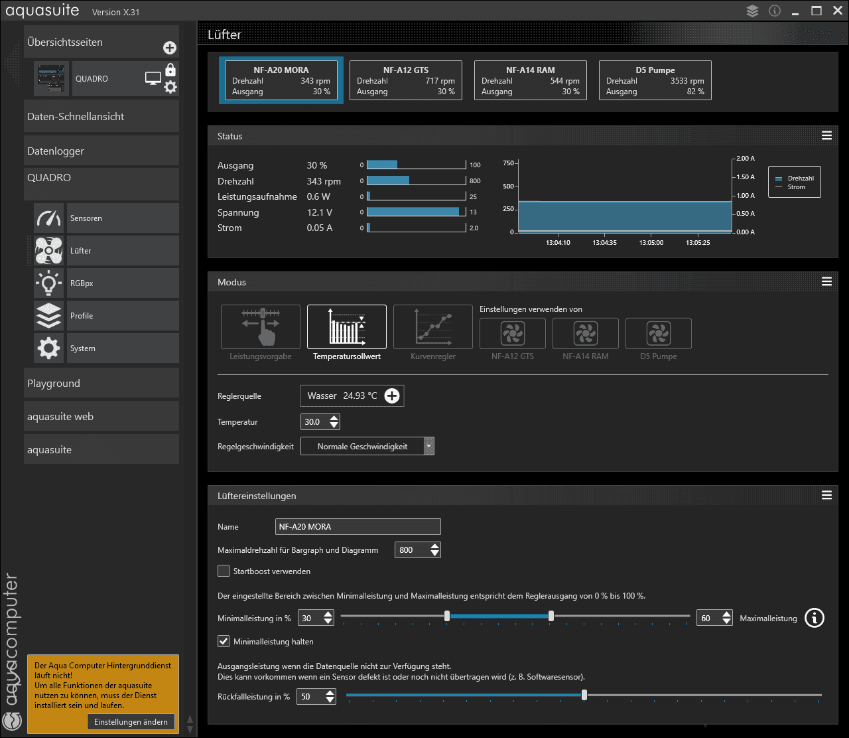Open Daten-Schnellansicht section
This screenshot has width=849, height=738.
tap(101, 116)
